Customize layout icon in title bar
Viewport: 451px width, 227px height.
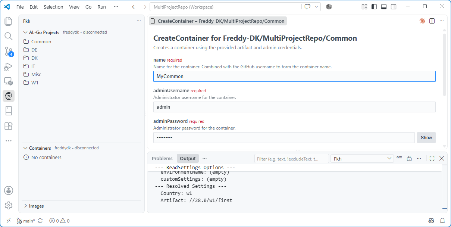pos(364,7)
